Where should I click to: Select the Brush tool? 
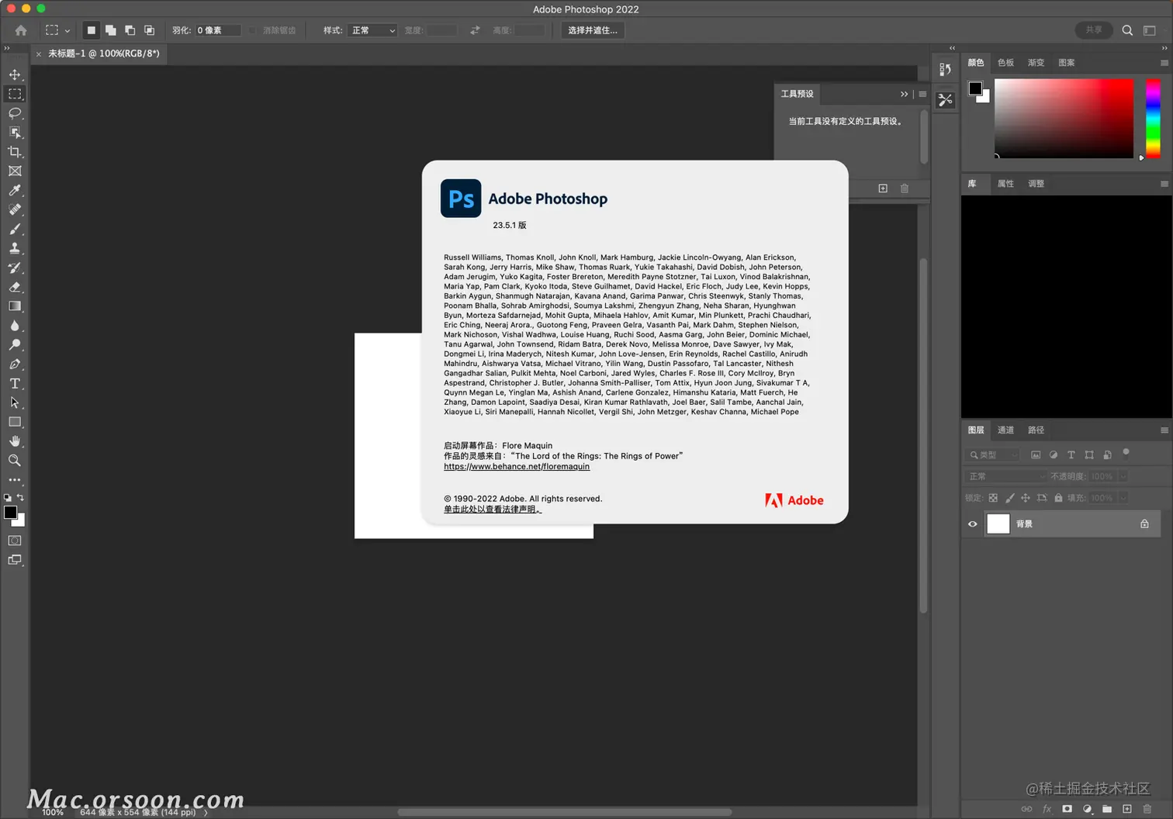15,229
